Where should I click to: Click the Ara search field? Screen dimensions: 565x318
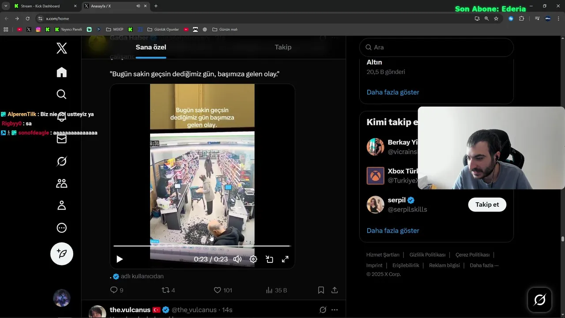pos(437,47)
